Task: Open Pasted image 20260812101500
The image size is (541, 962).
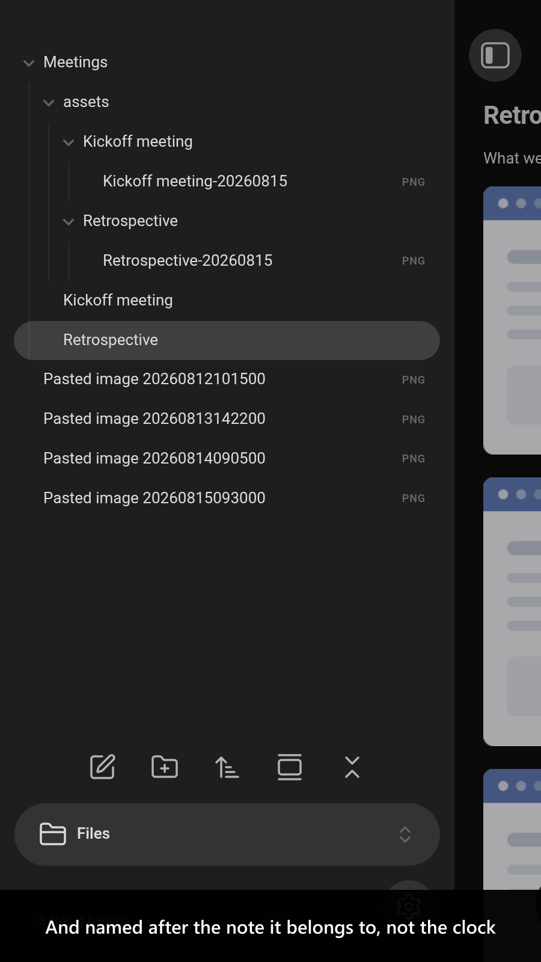Action: point(227,379)
